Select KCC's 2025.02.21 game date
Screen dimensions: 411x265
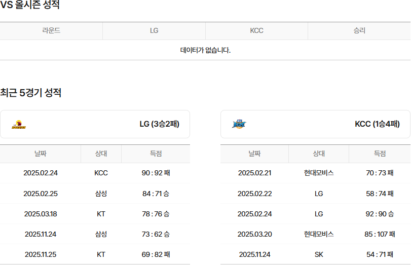tap(254, 173)
